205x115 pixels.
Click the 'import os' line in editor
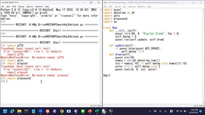pos(110,22)
